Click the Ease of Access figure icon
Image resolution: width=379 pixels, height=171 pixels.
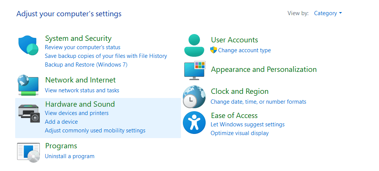point(194,123)
